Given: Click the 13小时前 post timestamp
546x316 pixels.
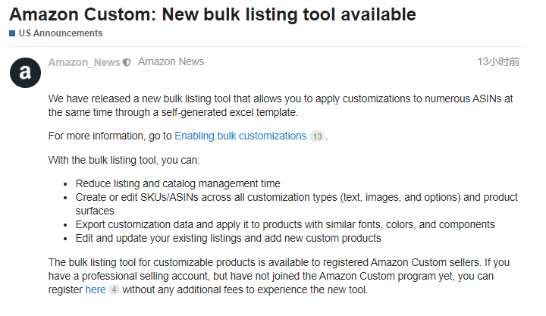Looking at the screenshot, I should (x=498, y=61).
